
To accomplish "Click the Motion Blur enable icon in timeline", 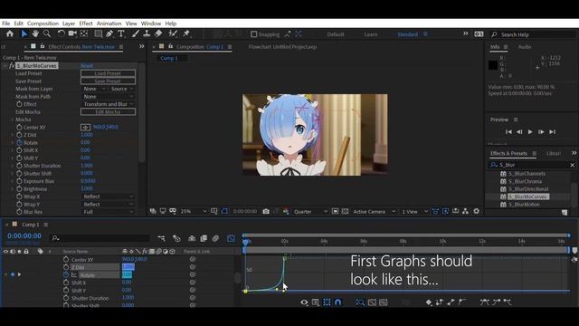I will click(x=215, y=238).
